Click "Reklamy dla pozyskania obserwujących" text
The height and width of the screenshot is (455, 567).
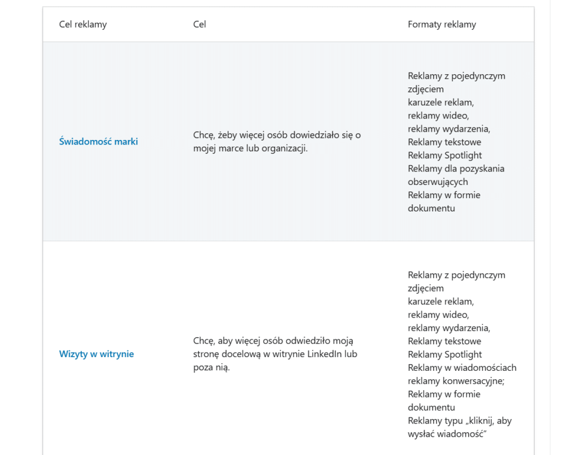pos(456,175)
